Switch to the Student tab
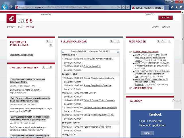This screenshot has height=138, width=184. pos(11,27)
